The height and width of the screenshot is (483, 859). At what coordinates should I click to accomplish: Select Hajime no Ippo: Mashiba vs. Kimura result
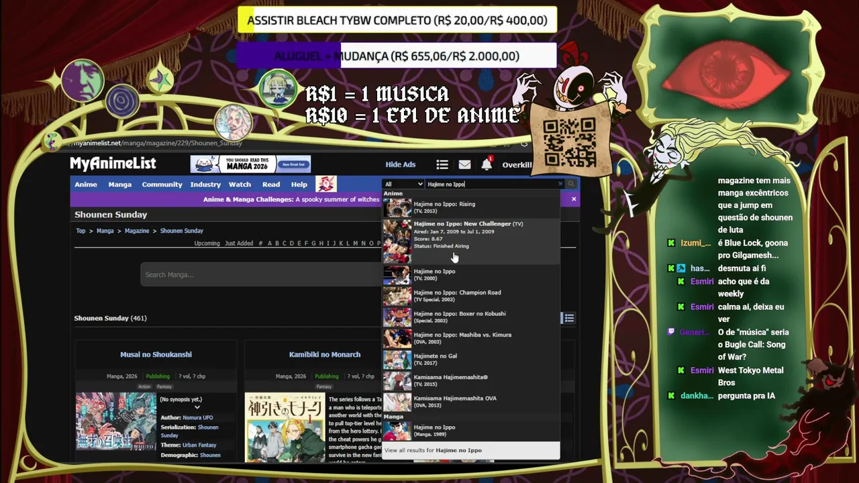[471, 338]
